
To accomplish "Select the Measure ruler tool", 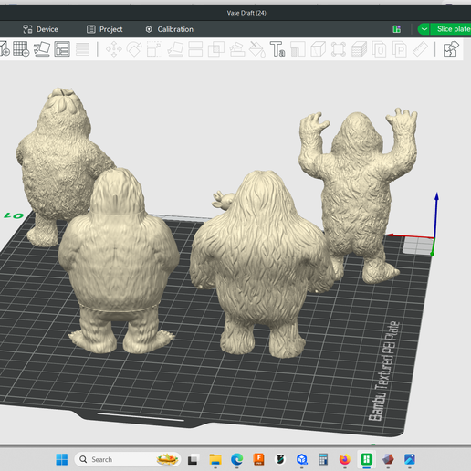I will tap(420, 49).
